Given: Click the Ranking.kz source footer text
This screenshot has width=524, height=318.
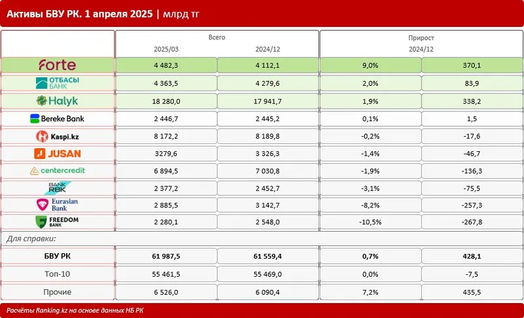Looking at the screenshot, I should (x=75, y=309).
